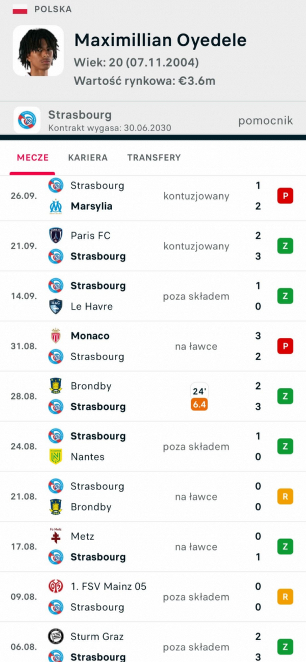The height and width of the screenshot is (662, 306).
Task: Click the Le Havre team crest
Action: [x=56, y=306]
